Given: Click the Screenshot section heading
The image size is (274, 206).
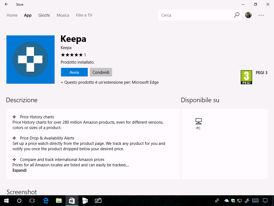Looking at the screenshot, I should pos(22,192).
